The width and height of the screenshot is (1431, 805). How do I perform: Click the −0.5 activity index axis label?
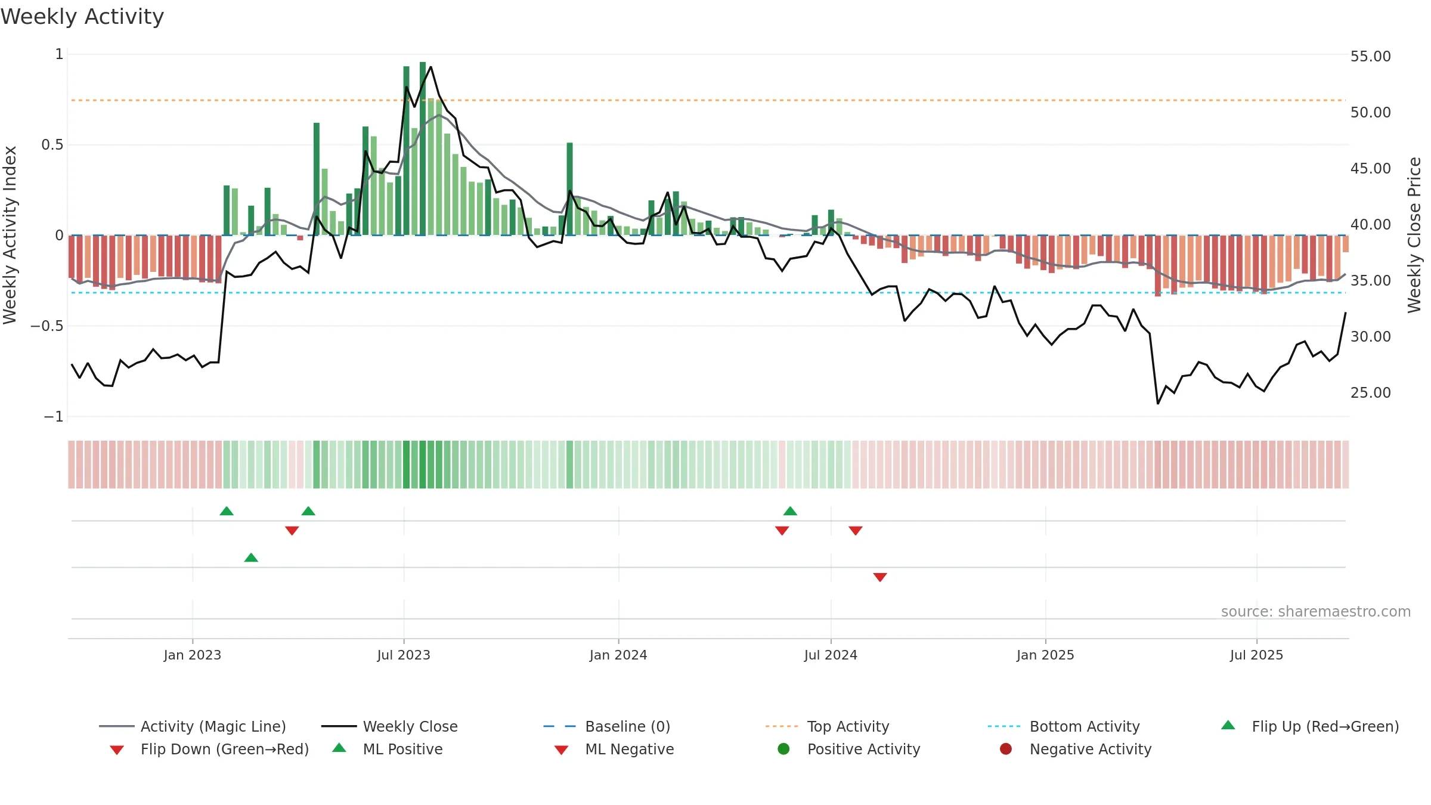pyautogui.click(x=47, y=326)
